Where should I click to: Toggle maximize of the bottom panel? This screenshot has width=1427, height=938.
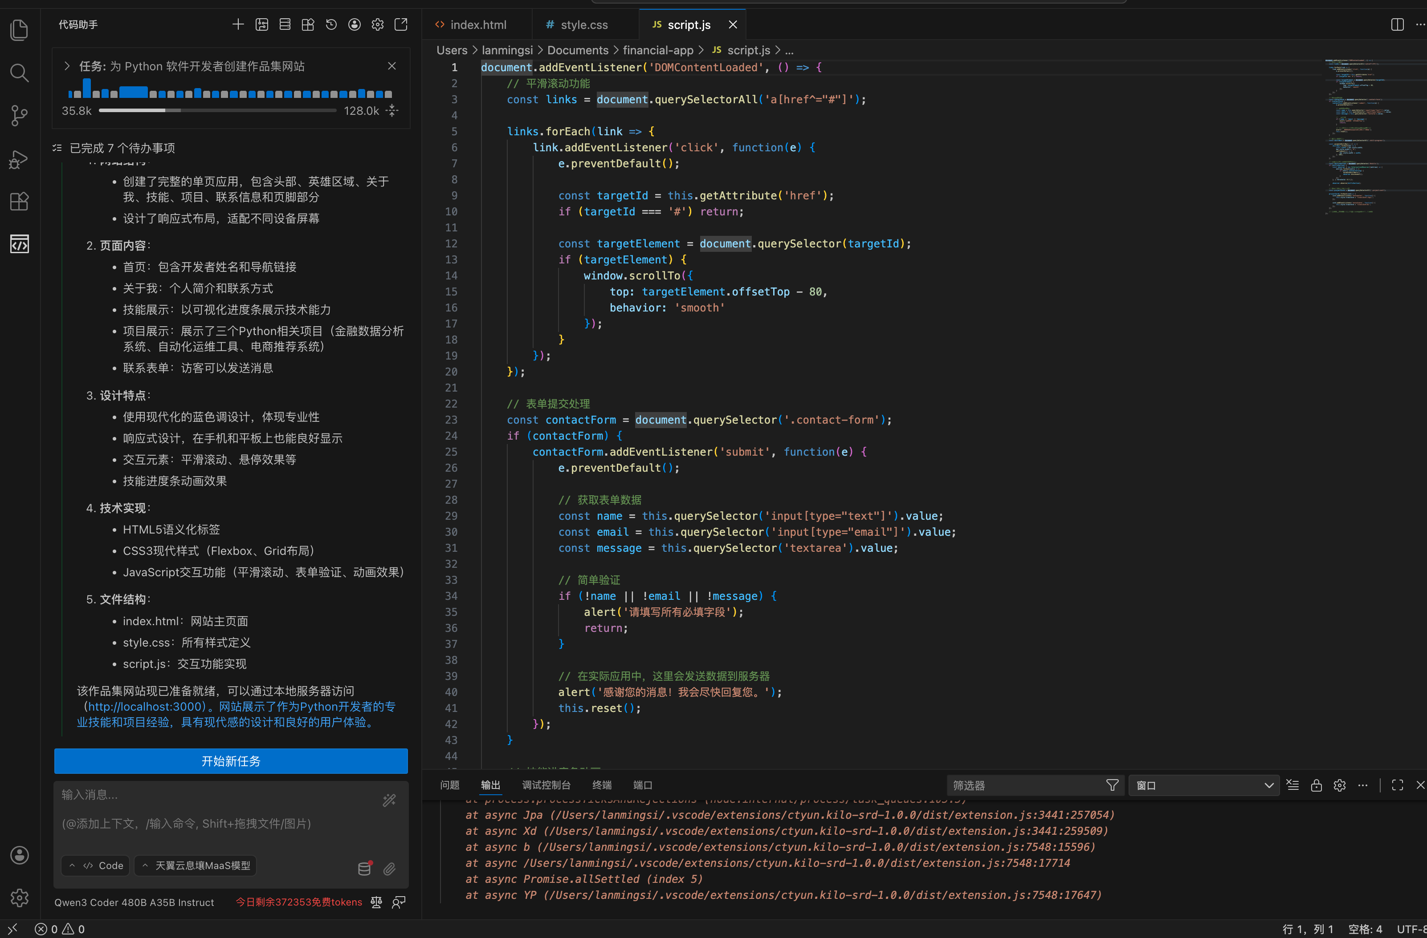[1397, 785]
